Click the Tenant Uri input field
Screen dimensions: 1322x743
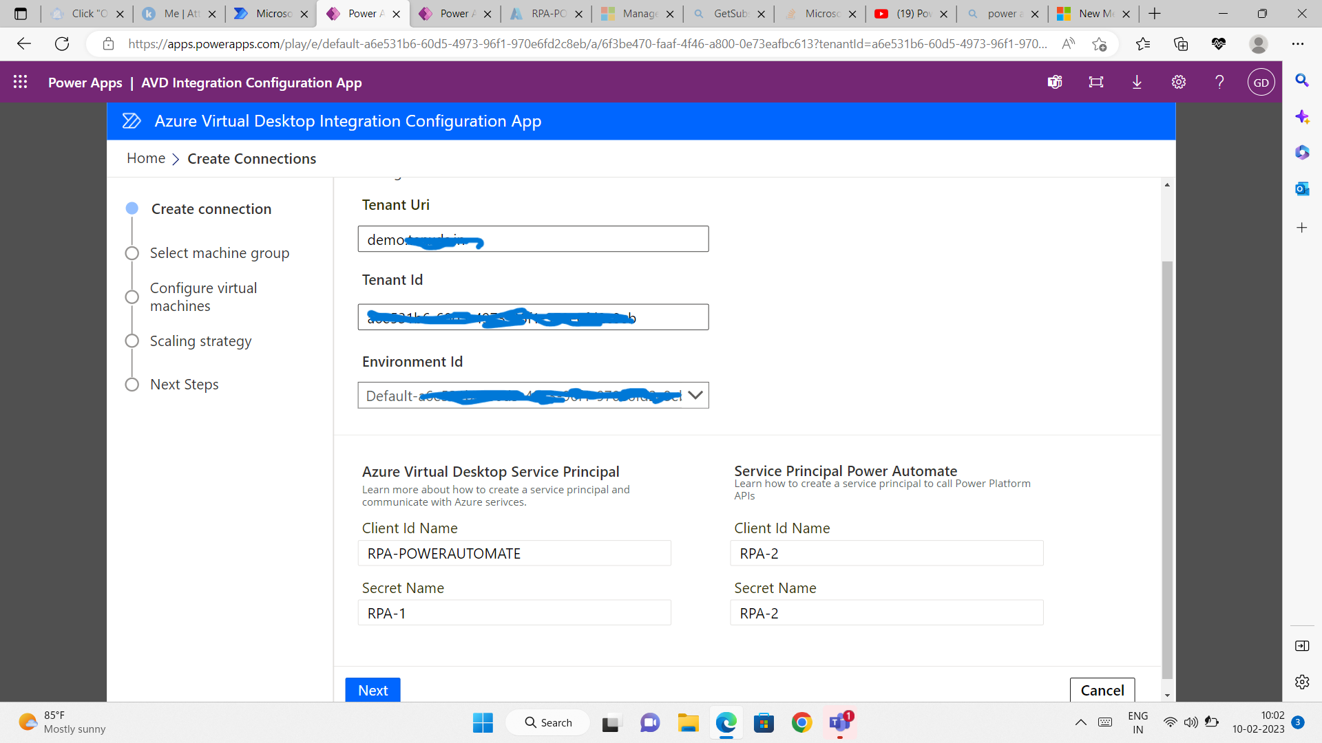[533, 239]
